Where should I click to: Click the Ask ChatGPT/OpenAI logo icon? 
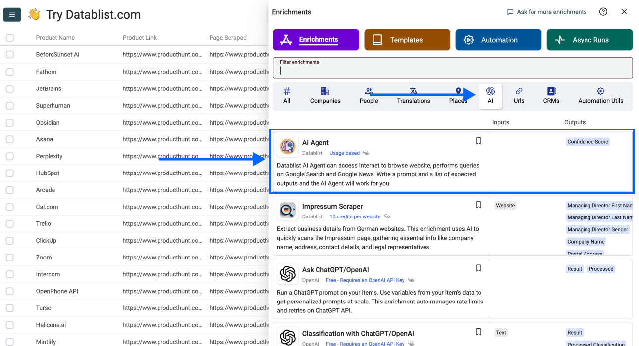pos(288,274)
